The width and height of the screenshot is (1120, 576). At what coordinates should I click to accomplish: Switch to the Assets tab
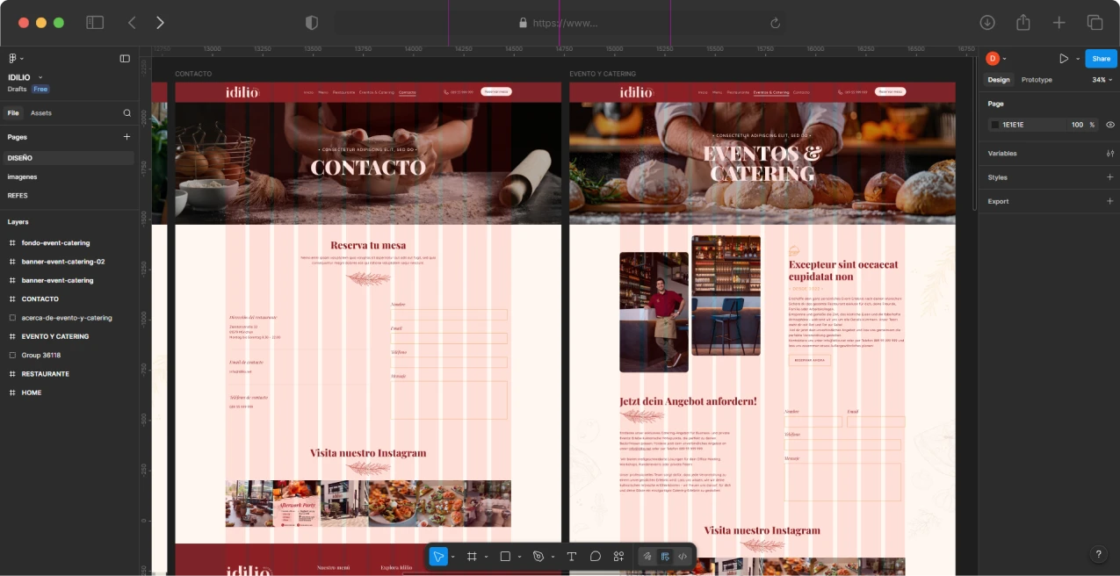pos(41,113)
